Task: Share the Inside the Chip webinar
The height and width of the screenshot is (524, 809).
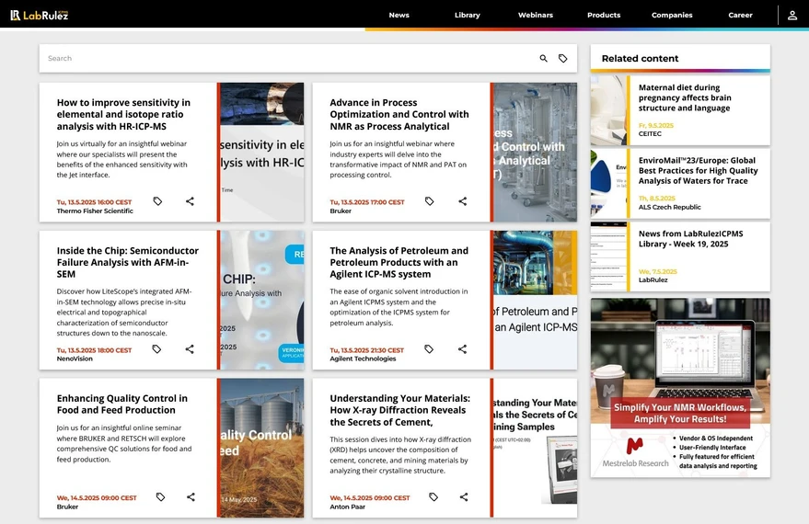Action: tap(190, 348)
